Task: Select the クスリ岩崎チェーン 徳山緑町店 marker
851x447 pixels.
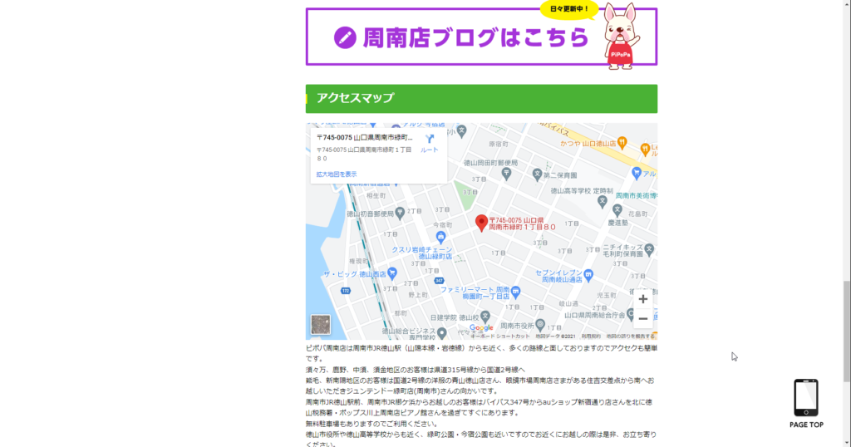Action: 440,237
